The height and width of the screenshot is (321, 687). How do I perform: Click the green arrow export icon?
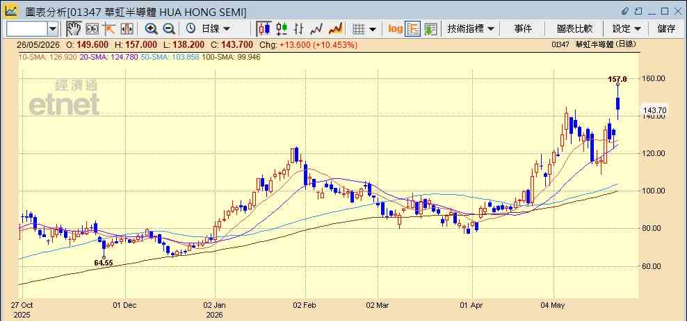430,29
